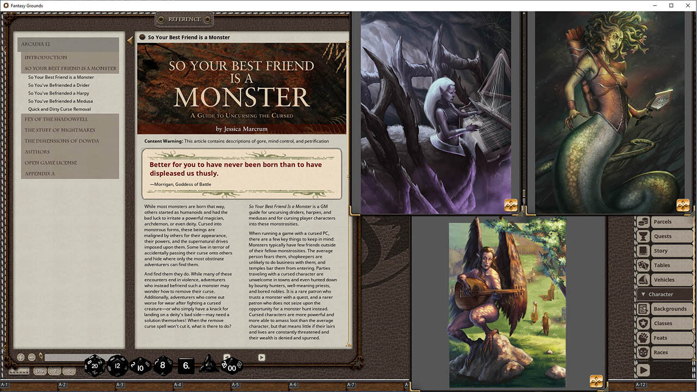Screen dimensions: 697x392
Task: Click the Quests goblet icon
Action: (x=643, y=236)
